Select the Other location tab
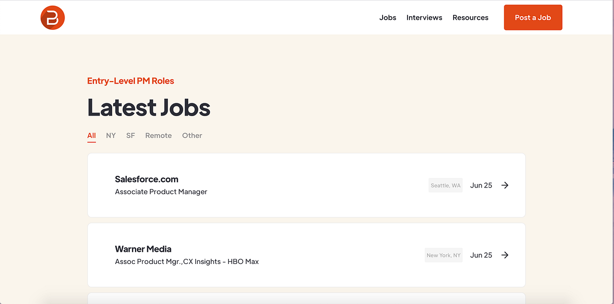614x304 pixels. pyautogui.click(x=192, y=136)
